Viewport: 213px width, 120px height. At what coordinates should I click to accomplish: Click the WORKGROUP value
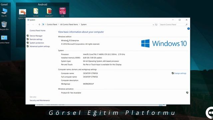[x=89, y=84]
